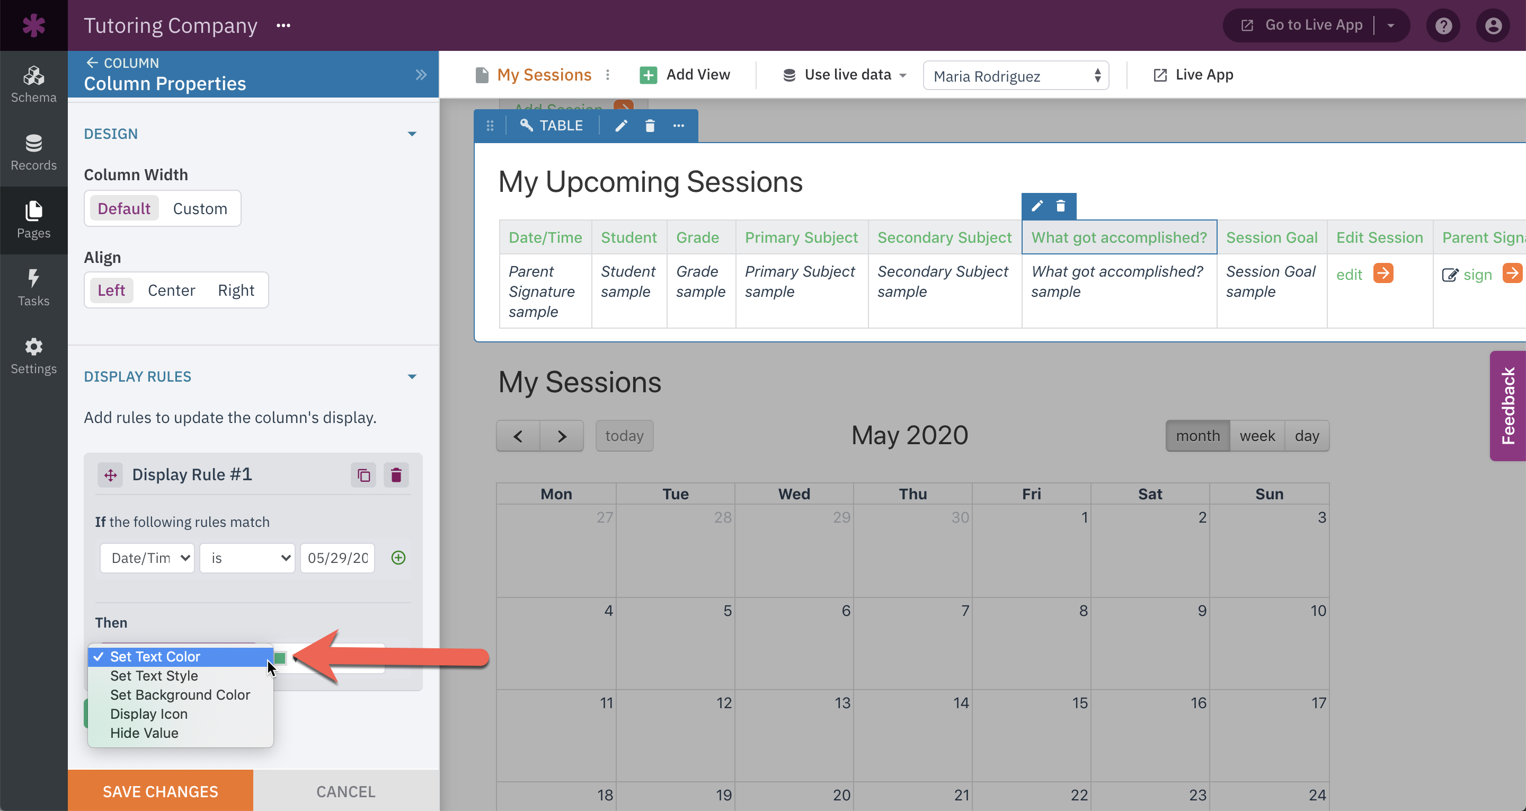This screenshot has height=811, width=1526.
Task: Choose Display Icon option
Action: [x=181, y=715]
